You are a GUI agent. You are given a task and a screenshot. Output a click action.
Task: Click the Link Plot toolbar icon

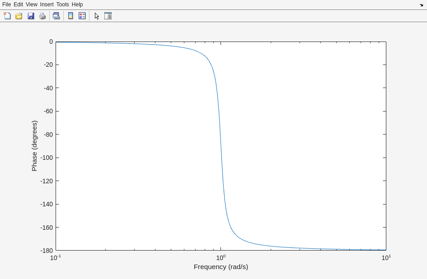click(56, 16)
